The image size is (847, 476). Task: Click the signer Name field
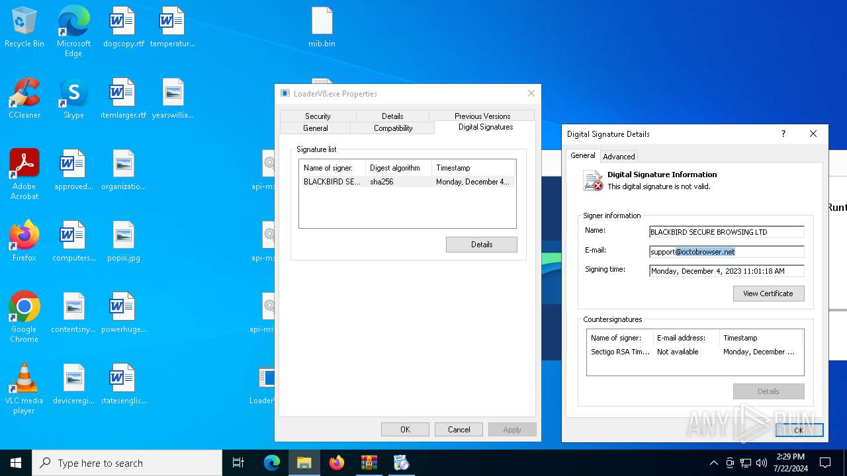tap(727, 232)
